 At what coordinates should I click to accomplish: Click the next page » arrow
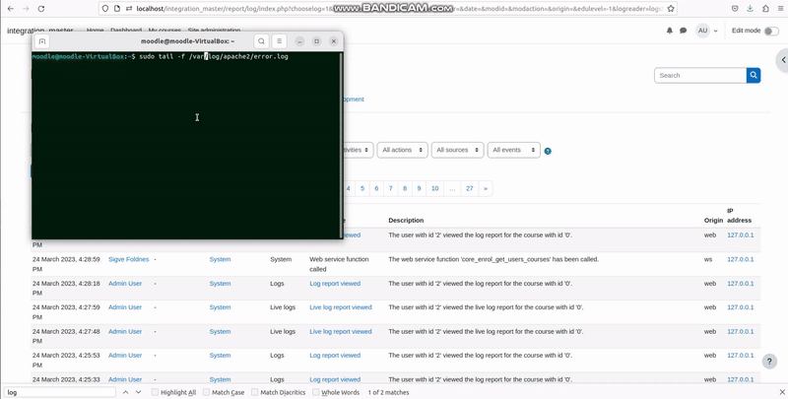point(486,188)
